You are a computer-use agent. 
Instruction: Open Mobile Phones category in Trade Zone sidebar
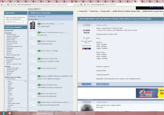(x=11, y=79)
